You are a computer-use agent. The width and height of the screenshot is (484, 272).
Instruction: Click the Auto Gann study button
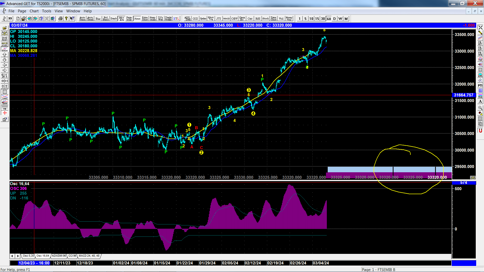[x=82, y=19]
